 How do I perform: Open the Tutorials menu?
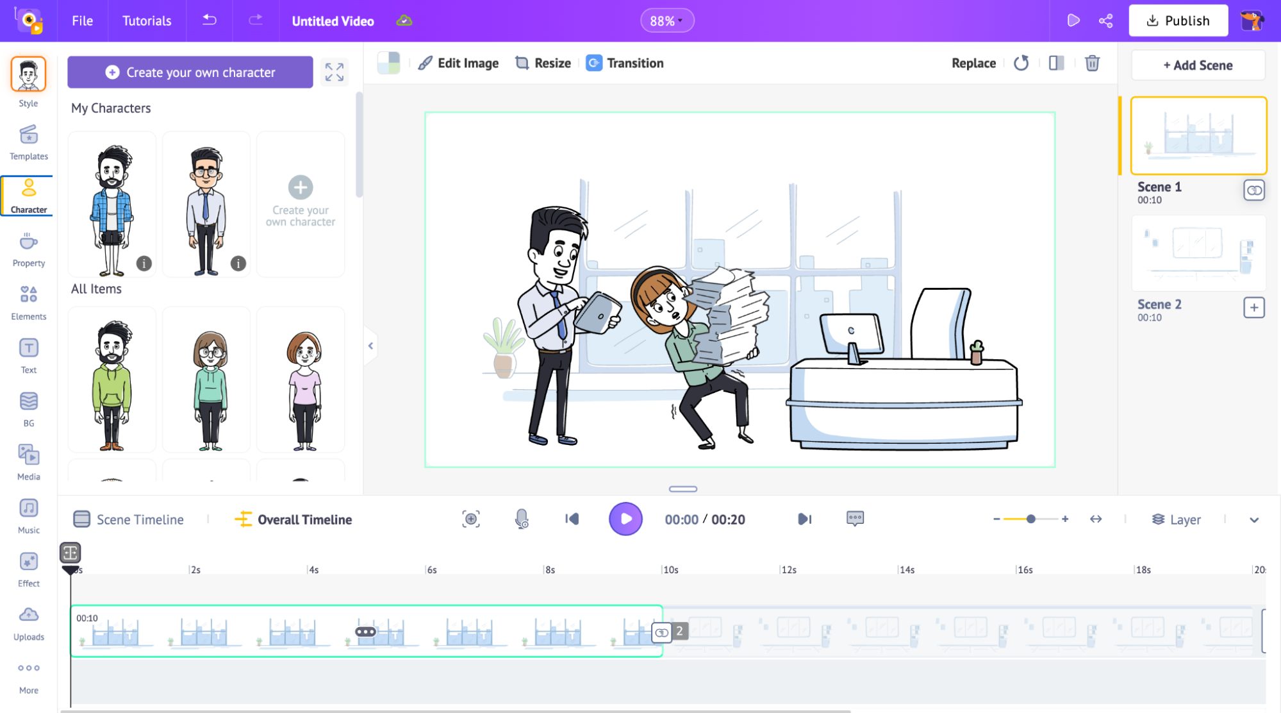coord(147,21)
